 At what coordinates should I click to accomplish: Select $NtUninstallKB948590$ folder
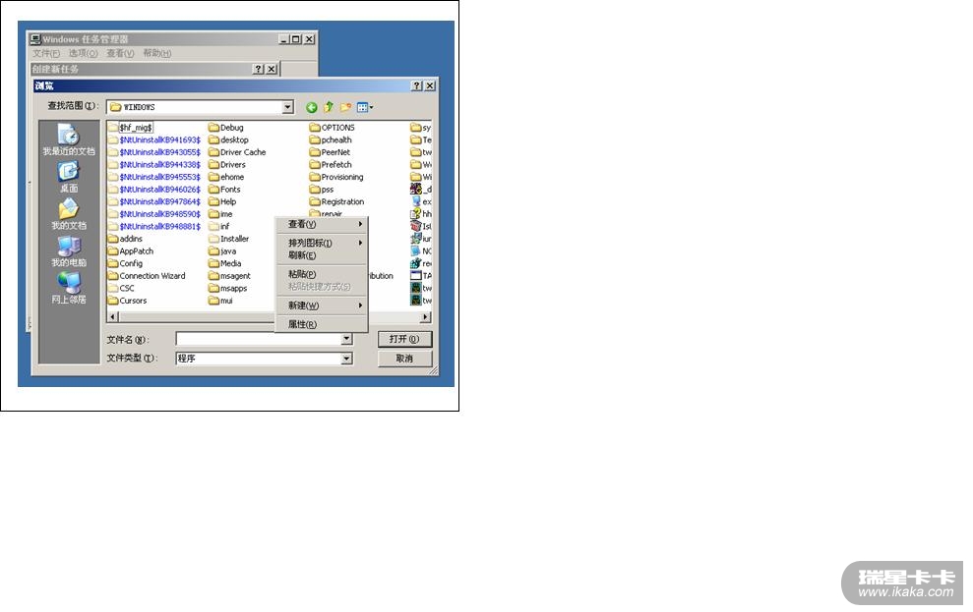153,214
